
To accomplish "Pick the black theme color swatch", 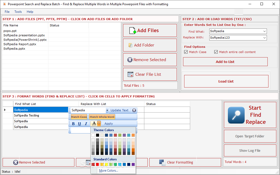I will point(97,135).
